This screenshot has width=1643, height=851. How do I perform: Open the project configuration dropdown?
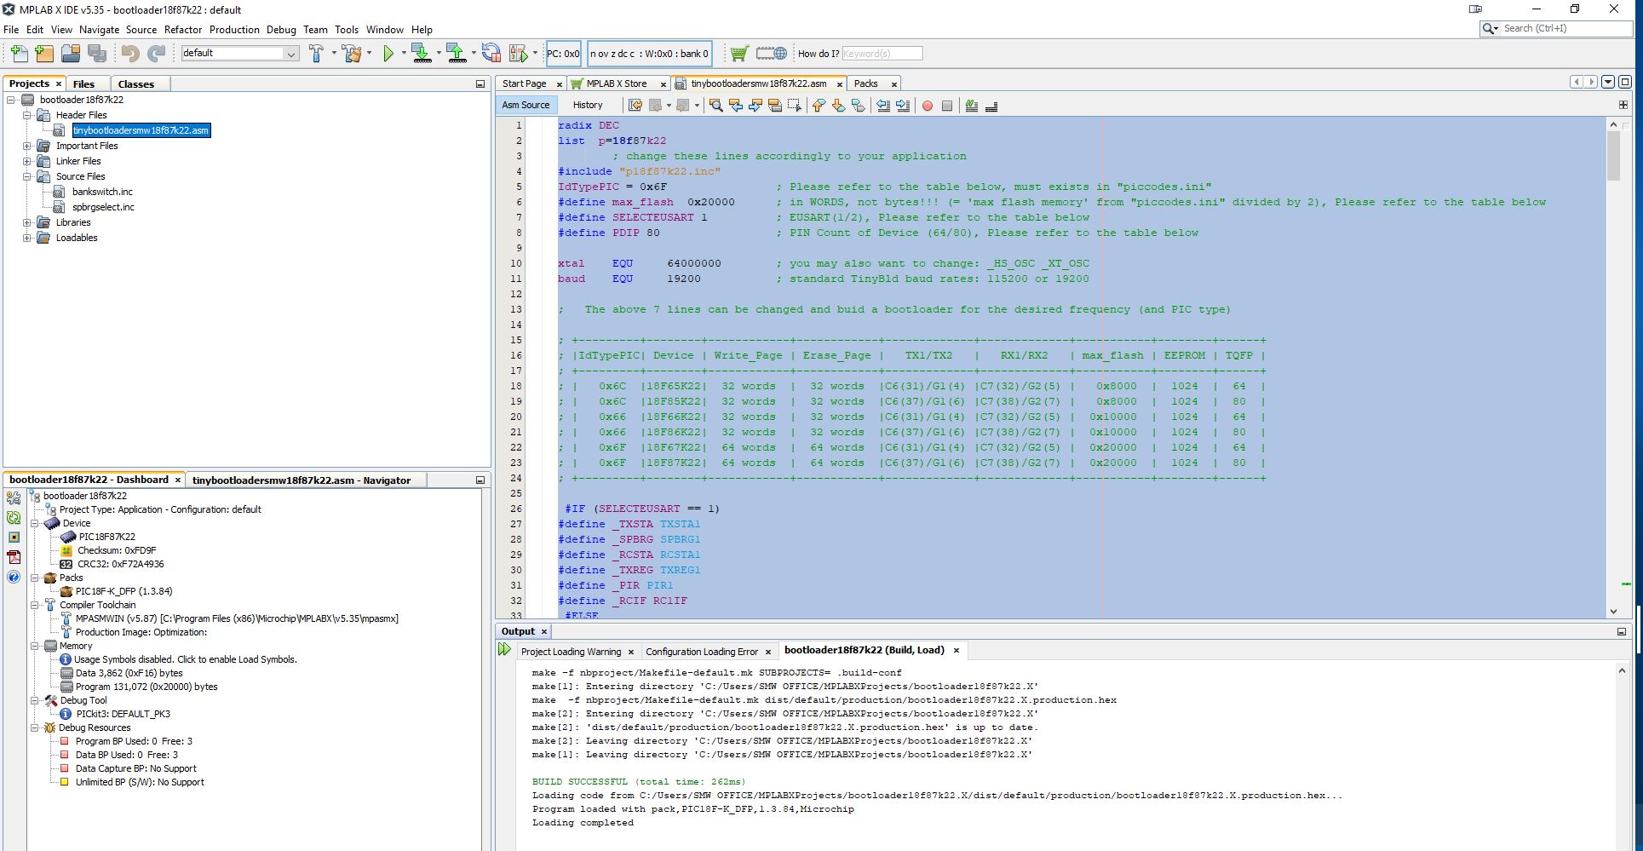point(290,54)
